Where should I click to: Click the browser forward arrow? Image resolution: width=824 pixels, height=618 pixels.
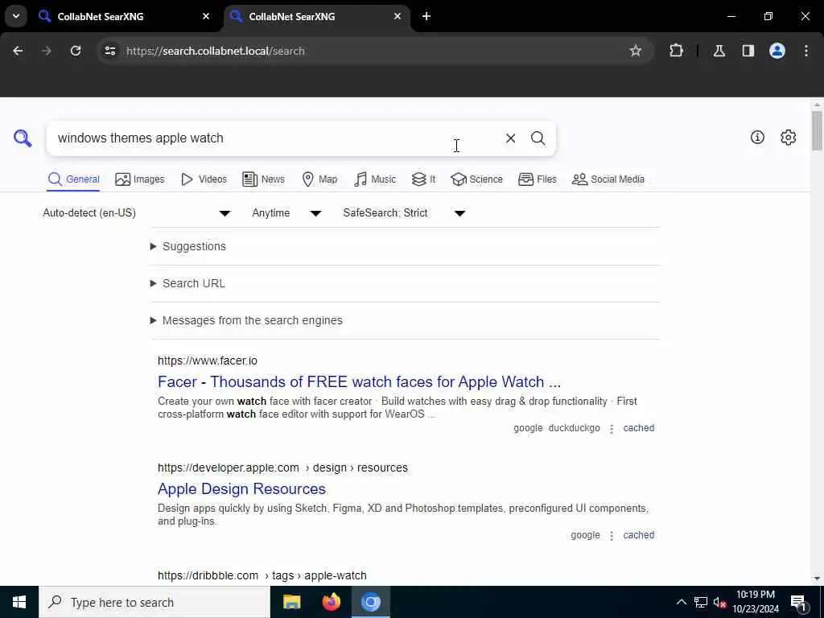point(46,51)
